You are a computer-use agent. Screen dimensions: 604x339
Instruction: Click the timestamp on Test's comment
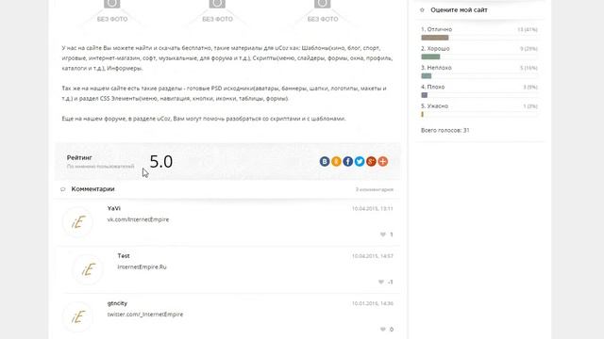point(373,256)
